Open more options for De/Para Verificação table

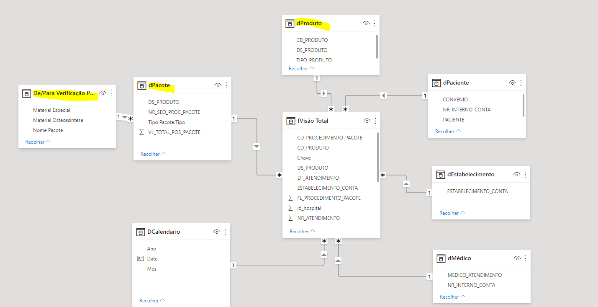pyautogui.click(x=111, y=93)
